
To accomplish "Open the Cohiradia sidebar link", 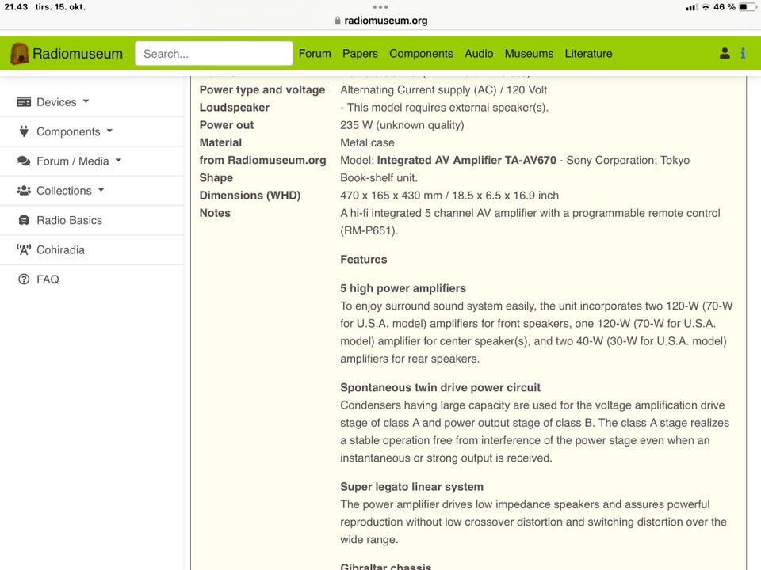I will tap(61, 249).
